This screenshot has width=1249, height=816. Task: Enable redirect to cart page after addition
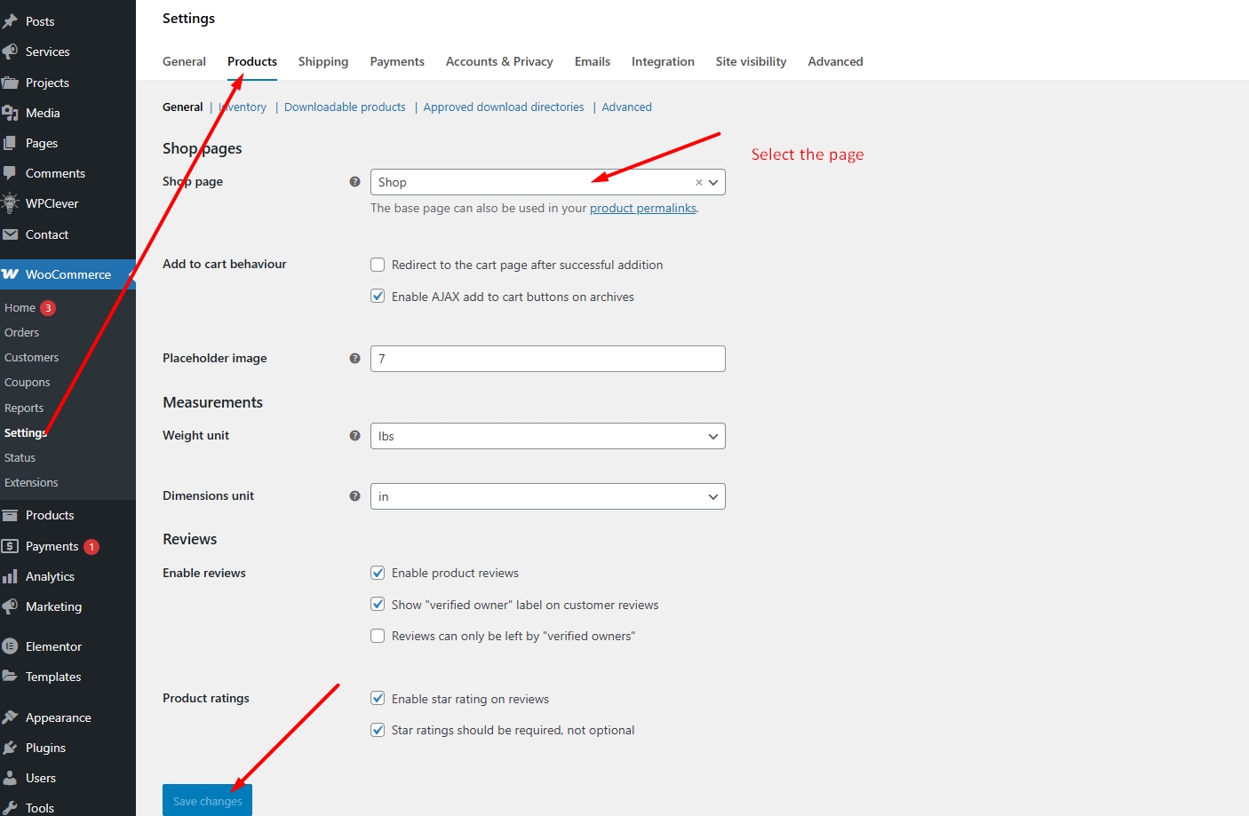click(378, 265)
